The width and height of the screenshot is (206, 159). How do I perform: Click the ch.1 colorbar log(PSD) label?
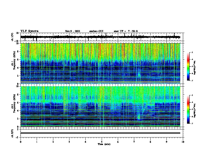[195, 68]
